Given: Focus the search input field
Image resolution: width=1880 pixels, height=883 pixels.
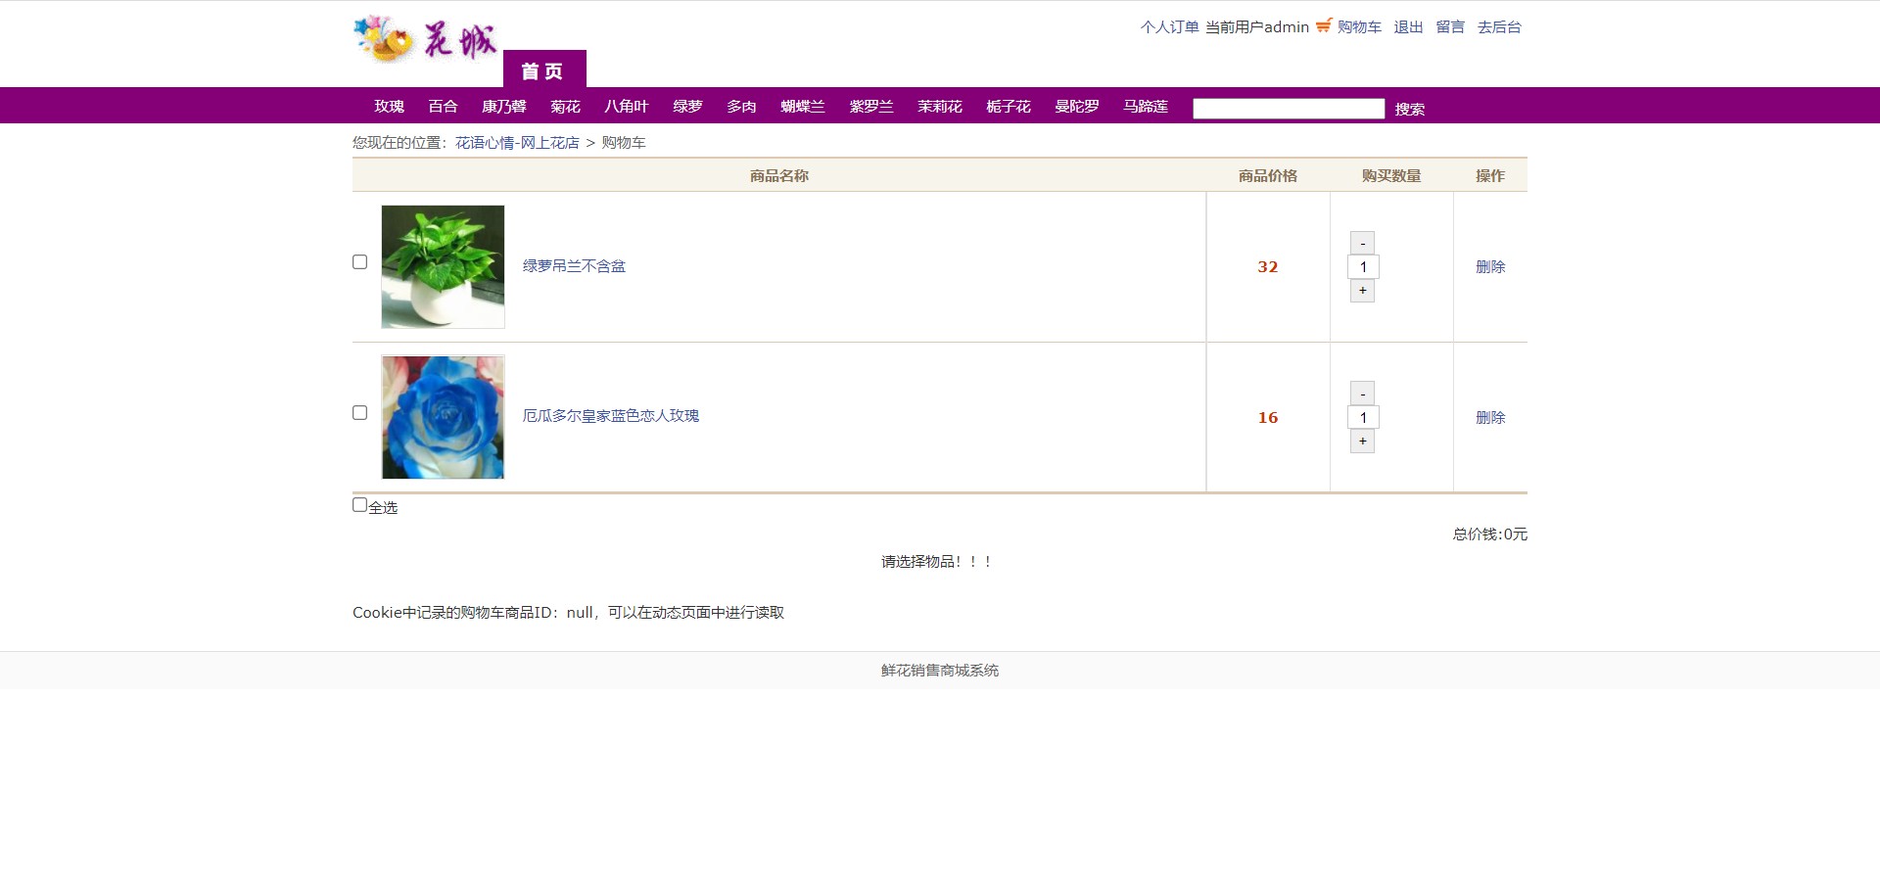Looking at the screenshot, I should click(x=1289, y=109).
